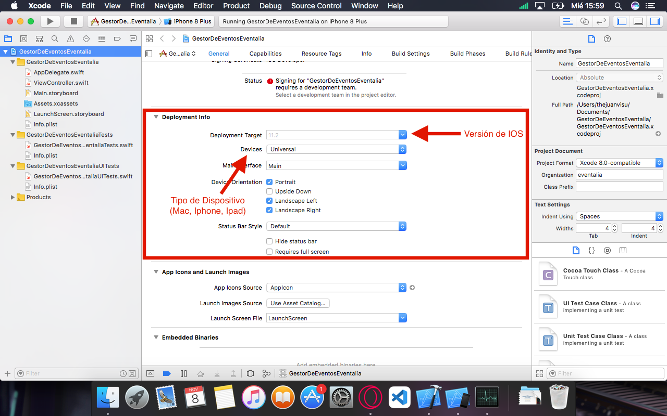This screenshot has height=416, width=667.
Task: Open the Devices dropdown showing Universal
Action: click(x=336, y=149)
